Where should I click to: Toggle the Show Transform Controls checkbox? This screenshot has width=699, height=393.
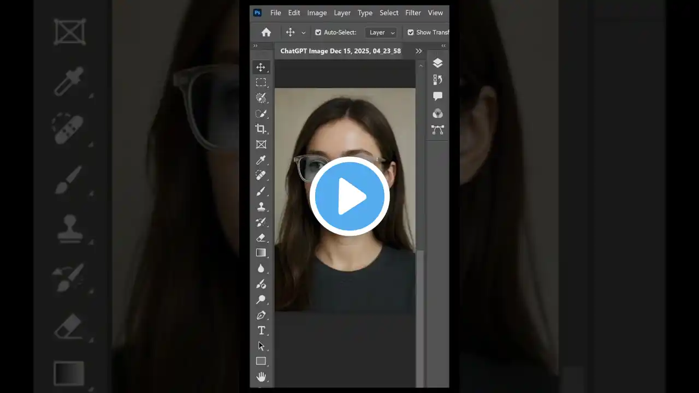[411, 32]
